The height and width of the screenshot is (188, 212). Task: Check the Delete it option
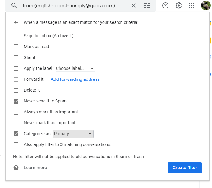(x=16, y=90)
